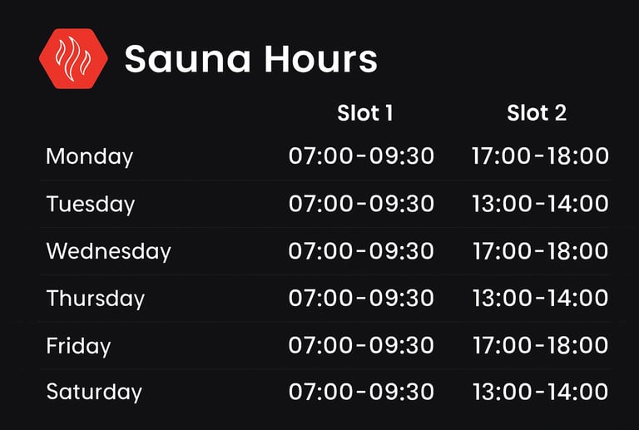This screenshot has width=639, height=430.
Task: Select the Slot 2 column header
Action: coord(537,113)
